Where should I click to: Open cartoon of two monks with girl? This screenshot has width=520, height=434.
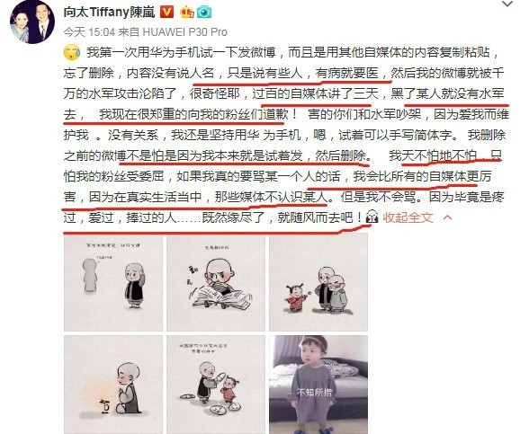click(x=318, y=283)
